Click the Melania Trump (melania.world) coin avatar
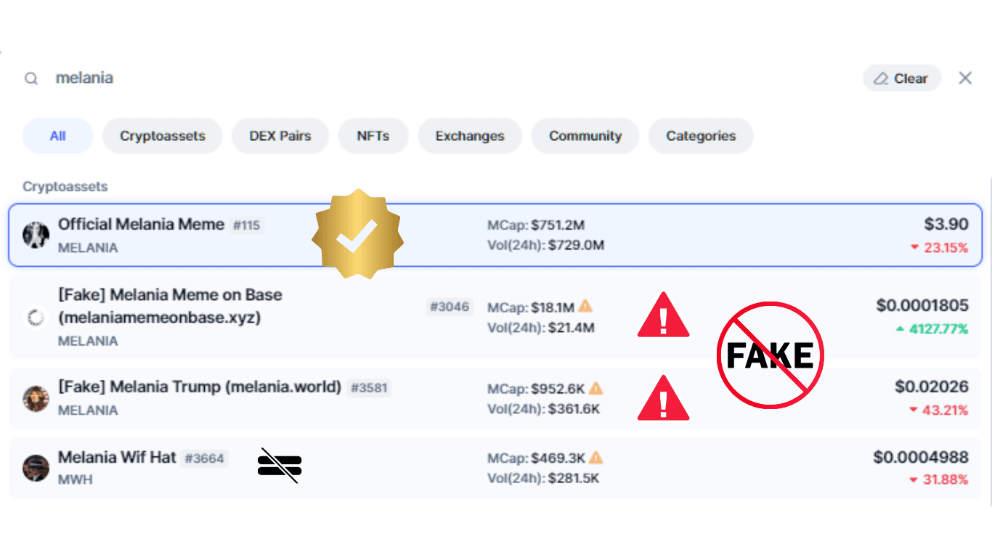 (x=36, y=398)
